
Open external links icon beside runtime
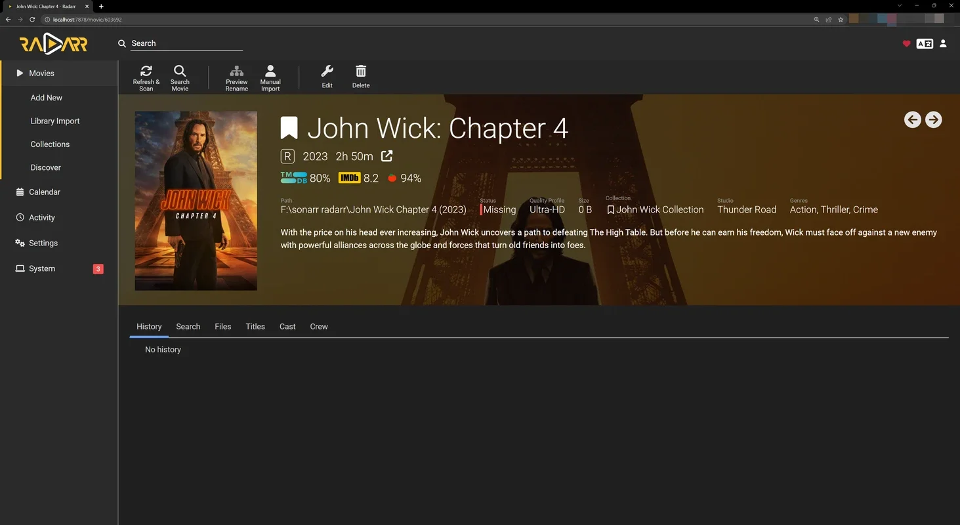(x=387, y=156)
